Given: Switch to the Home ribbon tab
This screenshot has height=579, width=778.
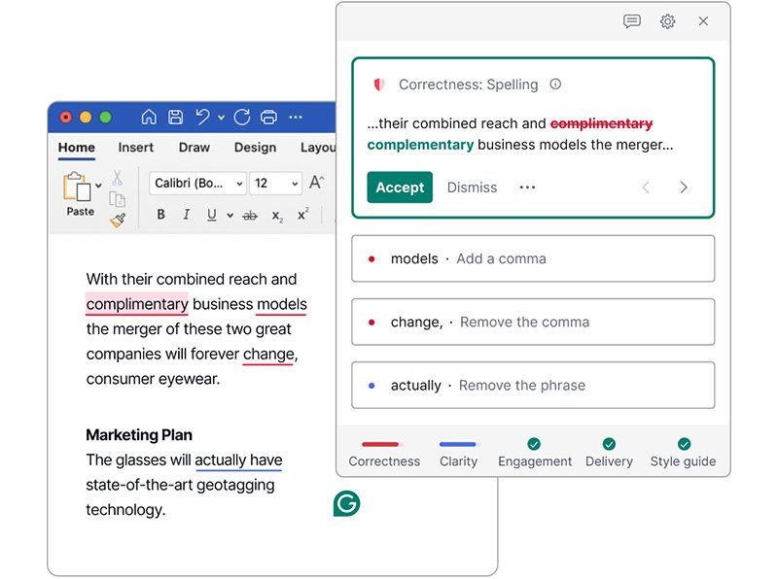Looking at the screenshot, I should 77,148.
